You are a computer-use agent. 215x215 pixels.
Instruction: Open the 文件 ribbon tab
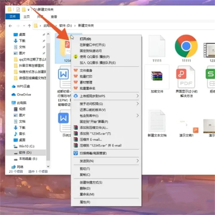(x=13, y=16)
